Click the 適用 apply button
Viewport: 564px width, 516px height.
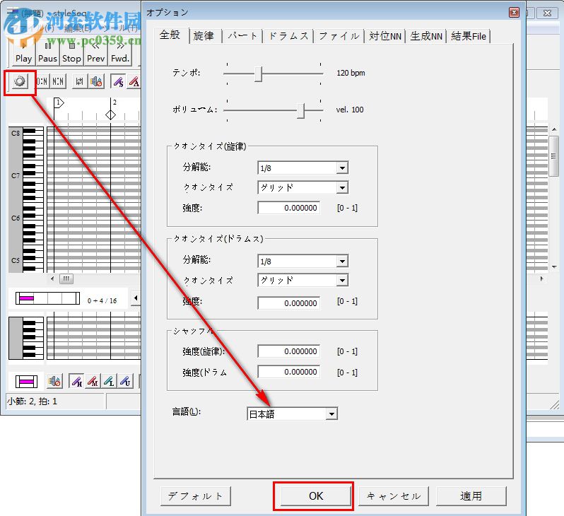(x=471, y=496)
